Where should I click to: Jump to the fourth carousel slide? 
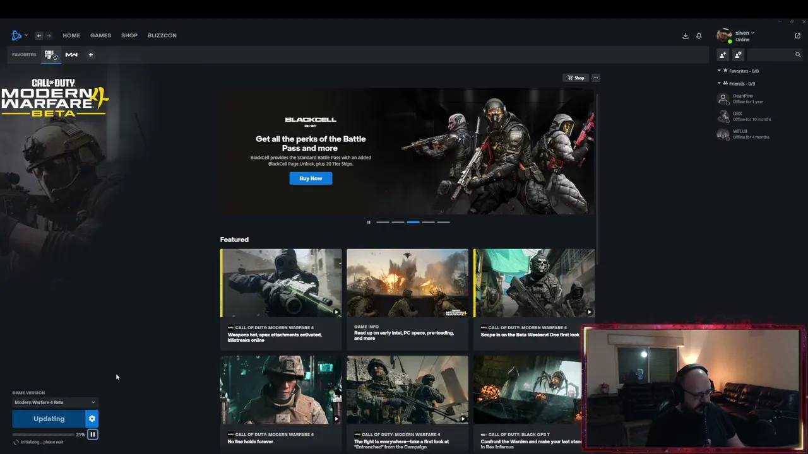pyautogui.click(x=428, y=222)
